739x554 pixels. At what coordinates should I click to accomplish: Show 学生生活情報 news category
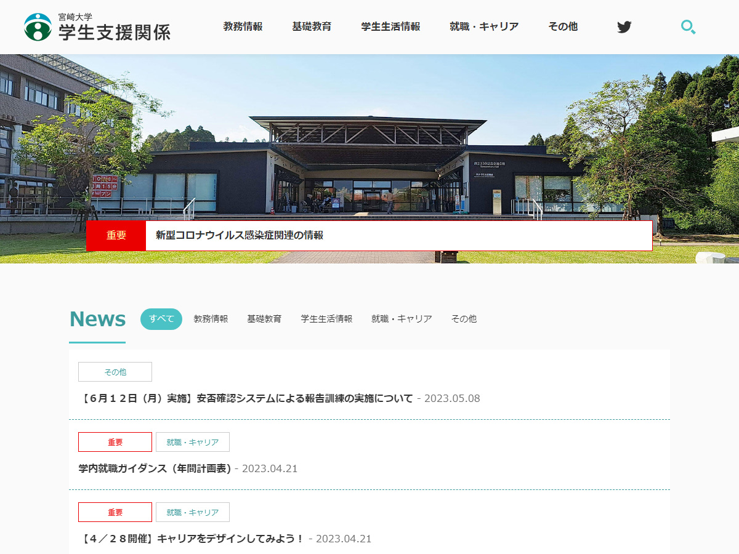click(326, 319)
